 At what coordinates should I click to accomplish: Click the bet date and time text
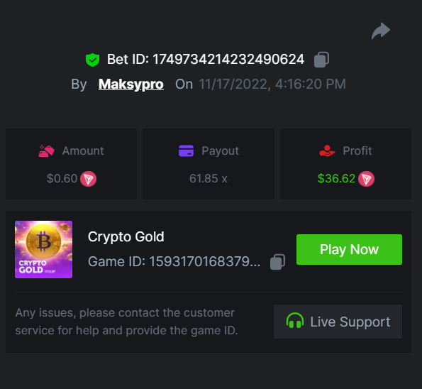click(272, 84)
